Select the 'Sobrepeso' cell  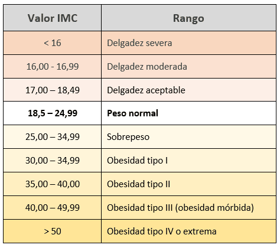[188, 137]
